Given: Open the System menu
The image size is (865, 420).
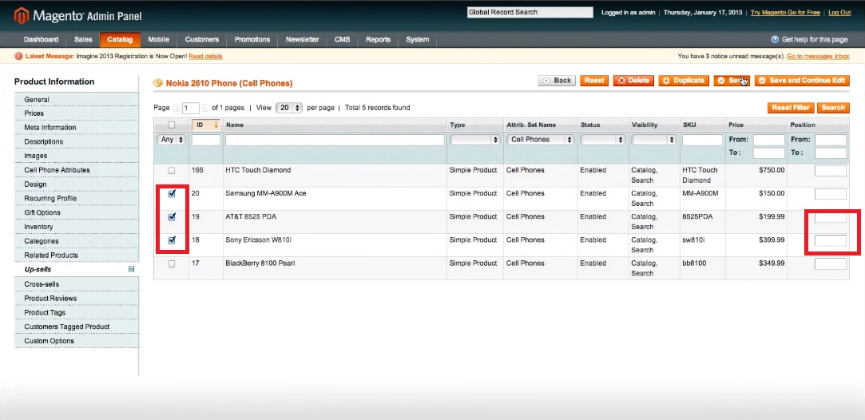Looking at the screenshot, I should [418, 40].
